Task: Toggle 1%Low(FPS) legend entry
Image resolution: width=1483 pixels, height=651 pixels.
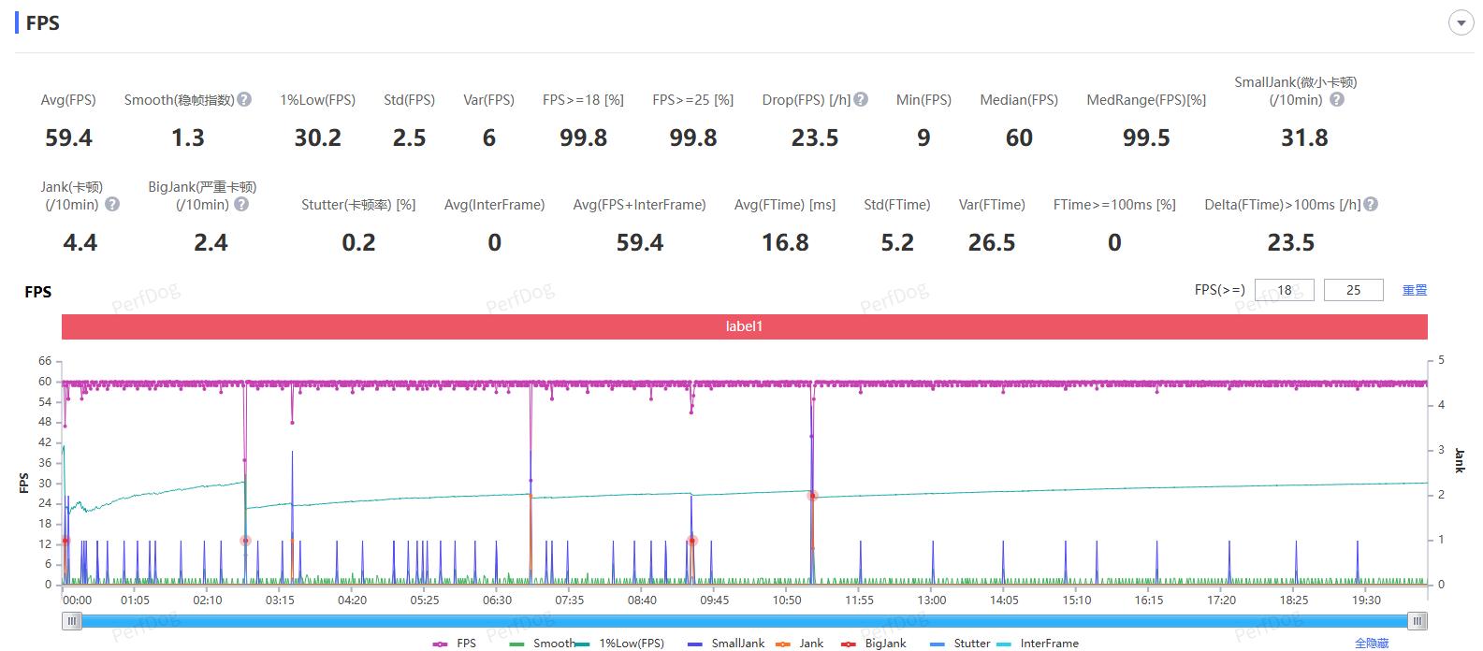Action: 620,644
